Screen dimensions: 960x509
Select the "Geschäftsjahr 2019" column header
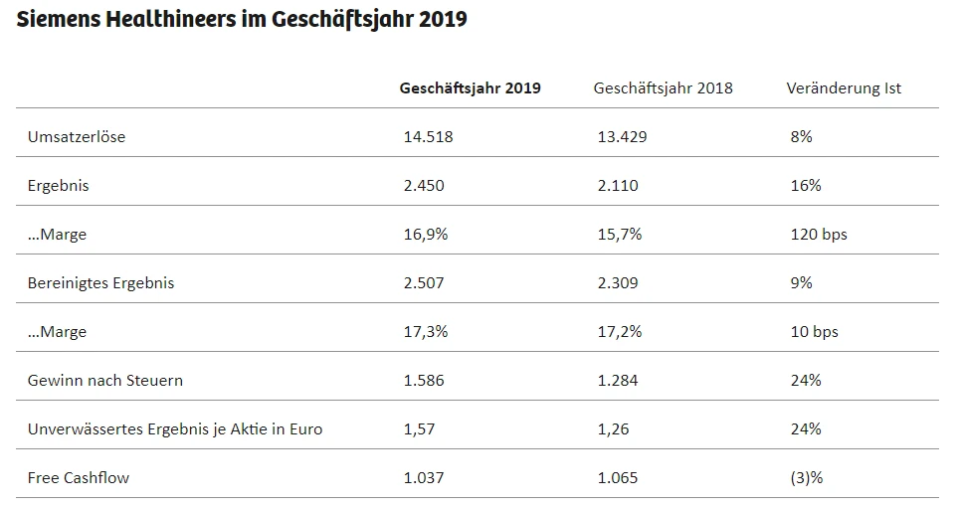coord(471,87)
